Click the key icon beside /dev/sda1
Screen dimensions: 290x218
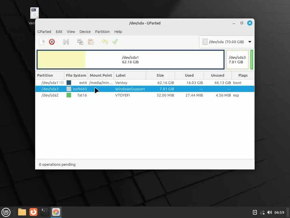[61, 83]
